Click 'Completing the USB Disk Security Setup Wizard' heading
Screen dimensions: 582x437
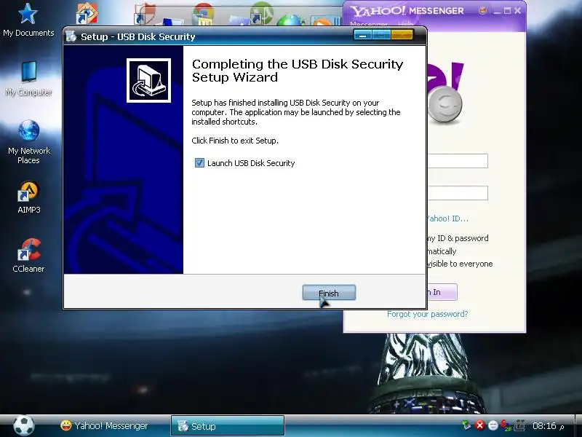point(298,70)
